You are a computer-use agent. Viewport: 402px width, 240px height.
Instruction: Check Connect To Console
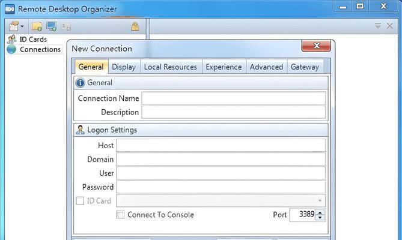coord(120,214)
